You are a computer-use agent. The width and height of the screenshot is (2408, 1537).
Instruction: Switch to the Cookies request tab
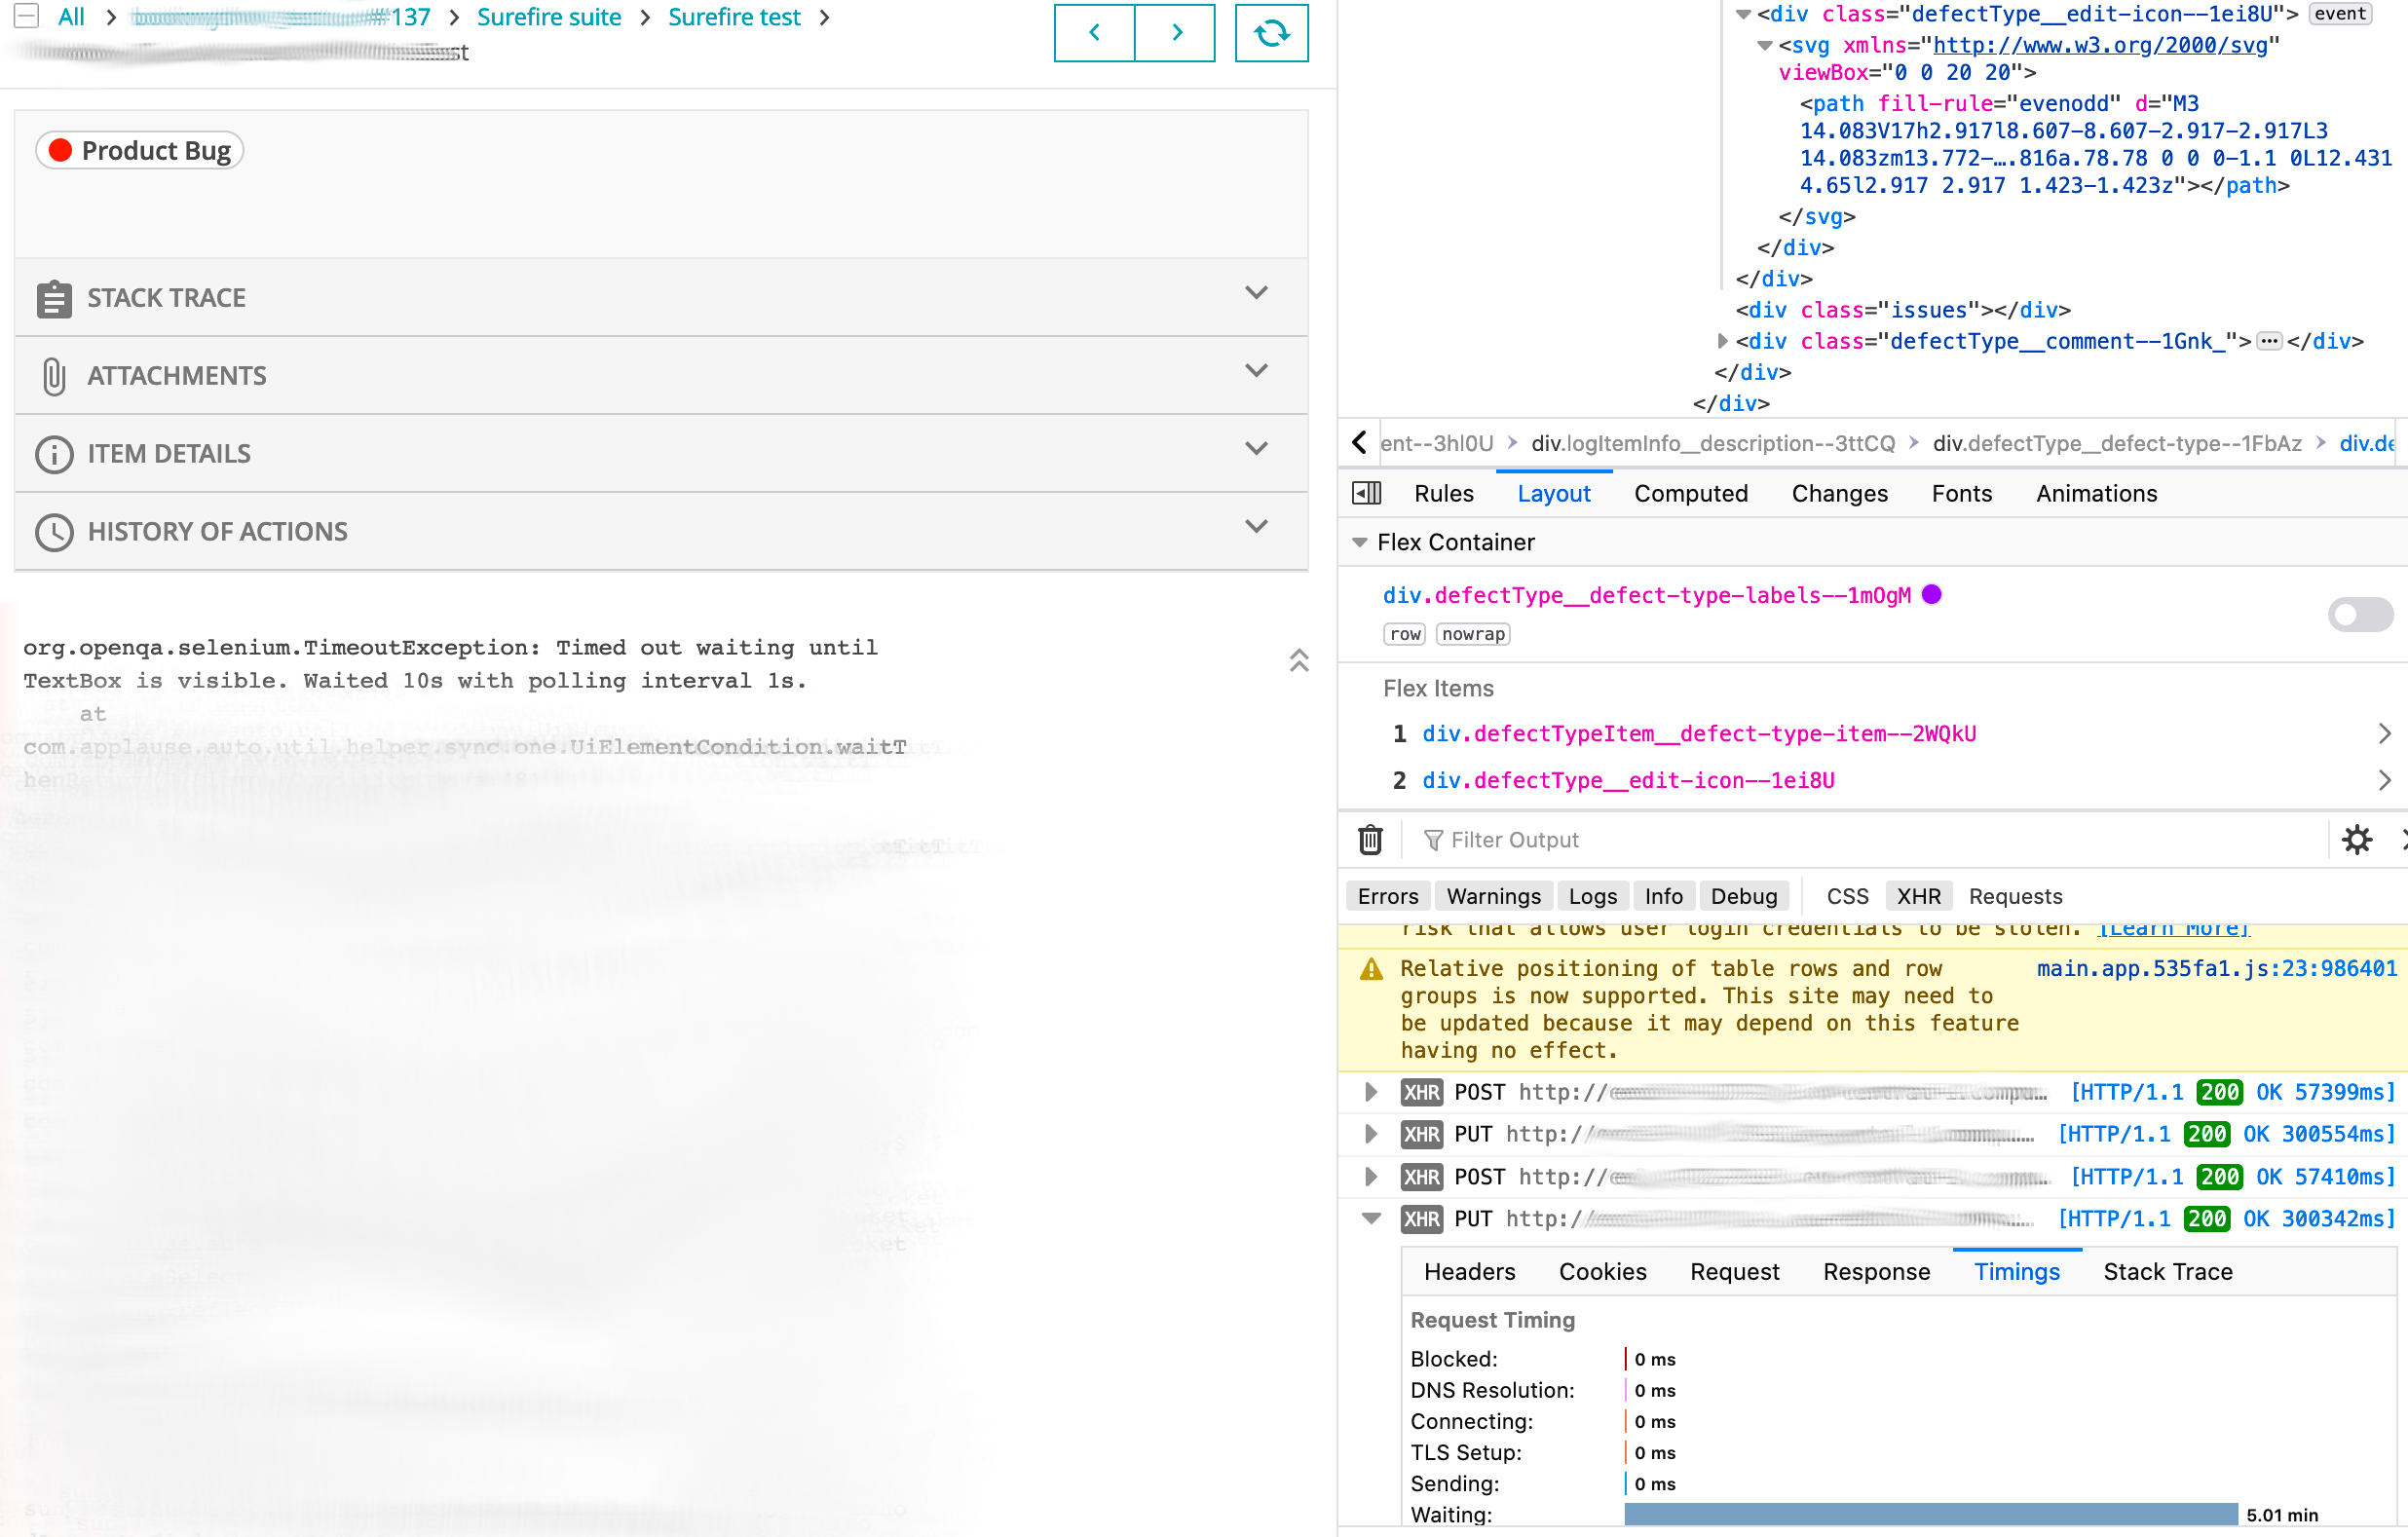coord(1602,1272)
